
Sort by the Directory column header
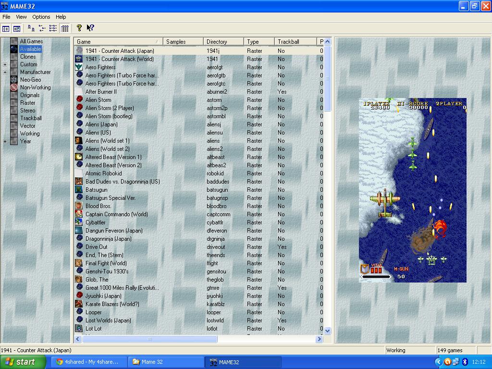pos(224,42)
